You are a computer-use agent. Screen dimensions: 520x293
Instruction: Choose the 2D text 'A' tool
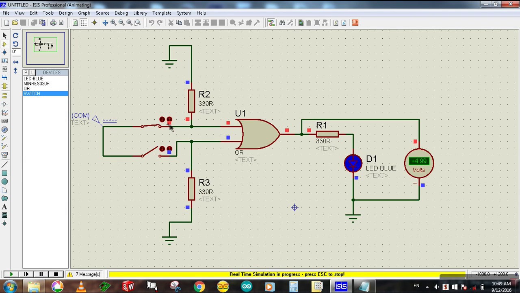click(x=5, y=207)
